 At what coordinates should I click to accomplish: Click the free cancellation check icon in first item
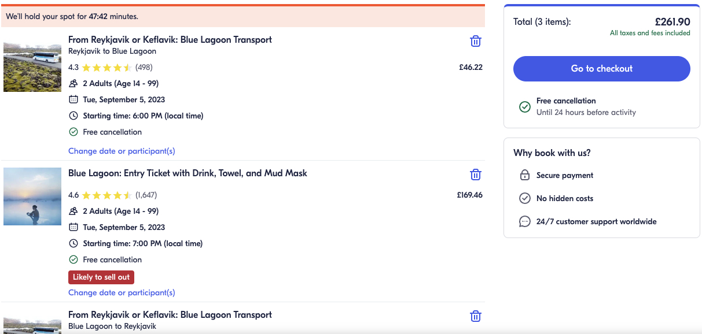pos(73,132)
